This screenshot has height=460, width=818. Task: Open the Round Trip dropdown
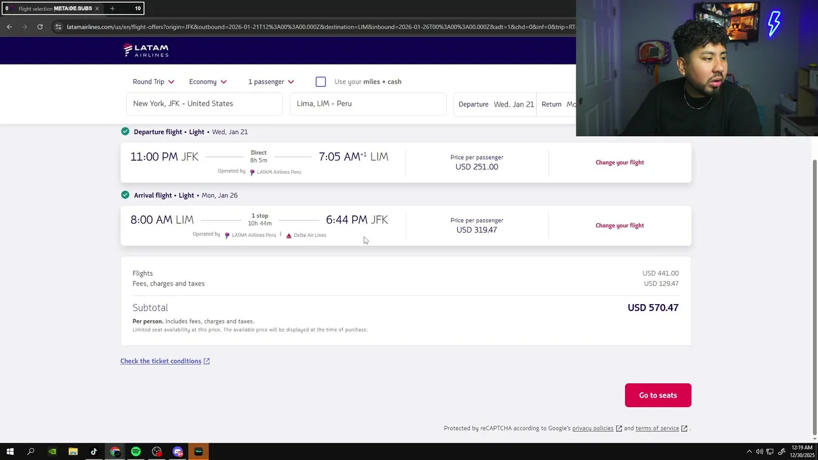tap(153, 82)
